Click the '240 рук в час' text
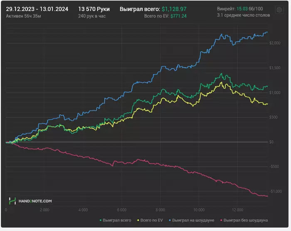291x231 pixels. [92, 16]
